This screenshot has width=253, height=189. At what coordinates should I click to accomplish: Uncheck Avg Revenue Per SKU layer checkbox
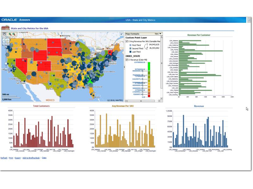[x=127, y=41]
